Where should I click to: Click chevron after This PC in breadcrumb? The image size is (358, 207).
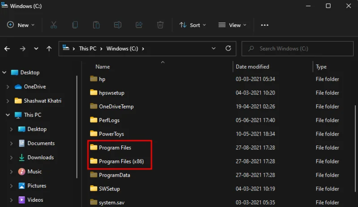click(101, 49)
